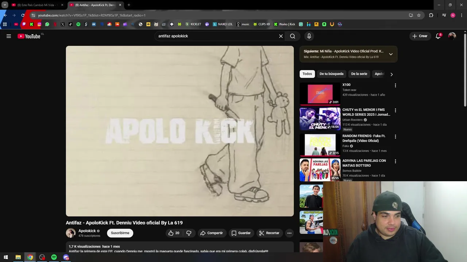
Task: Open install/cast icon in address bar
Action: click(411, 15)
